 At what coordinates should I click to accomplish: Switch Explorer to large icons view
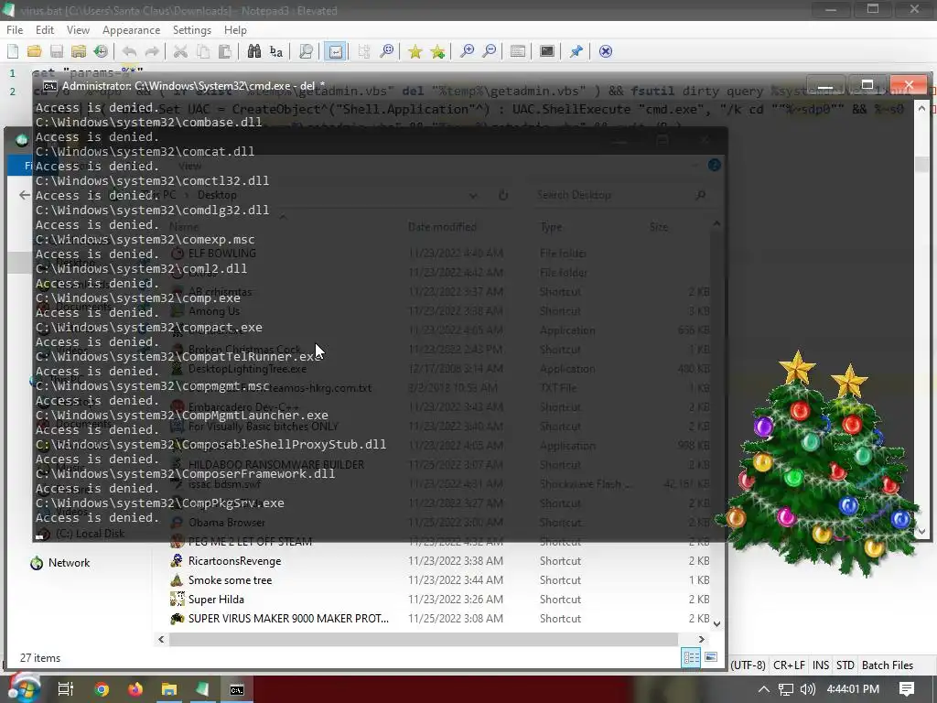click(710, 657)
